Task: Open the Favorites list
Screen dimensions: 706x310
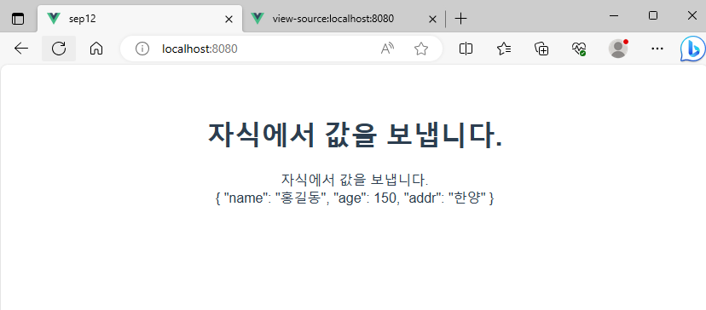Action: pos(504,49)
